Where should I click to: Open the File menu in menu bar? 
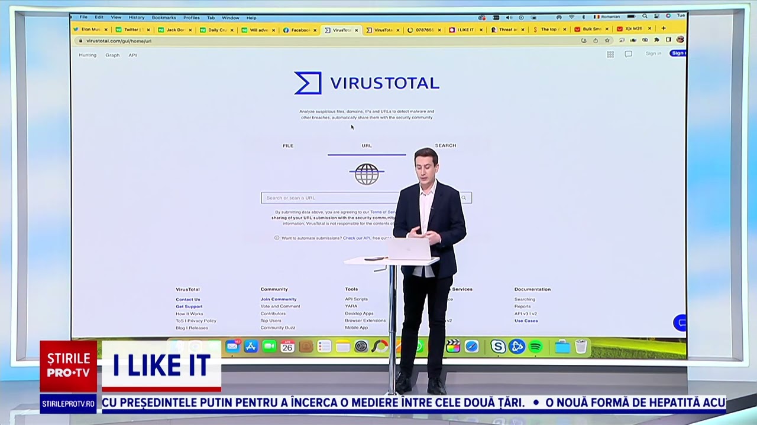[x=83, y=18]
